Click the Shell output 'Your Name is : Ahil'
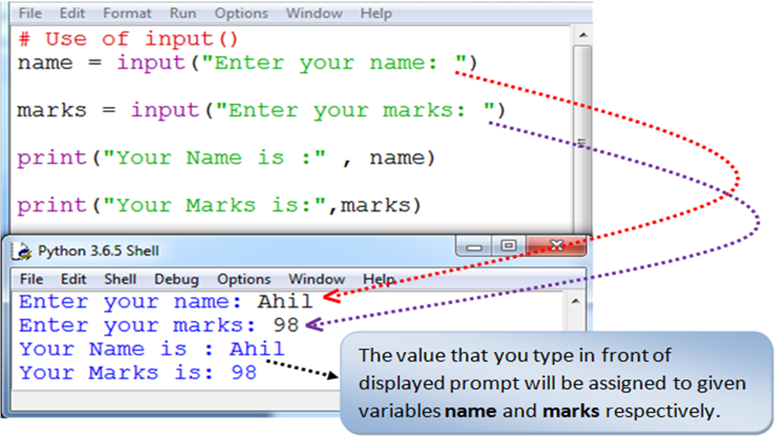 click(152, 348)
